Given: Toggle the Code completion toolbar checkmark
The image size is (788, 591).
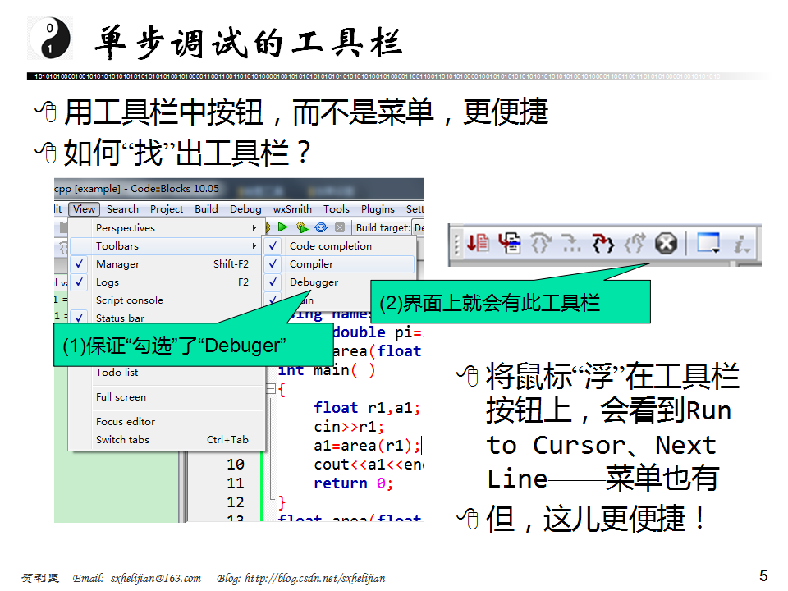Looking at the screenshot, I should 273,245.
